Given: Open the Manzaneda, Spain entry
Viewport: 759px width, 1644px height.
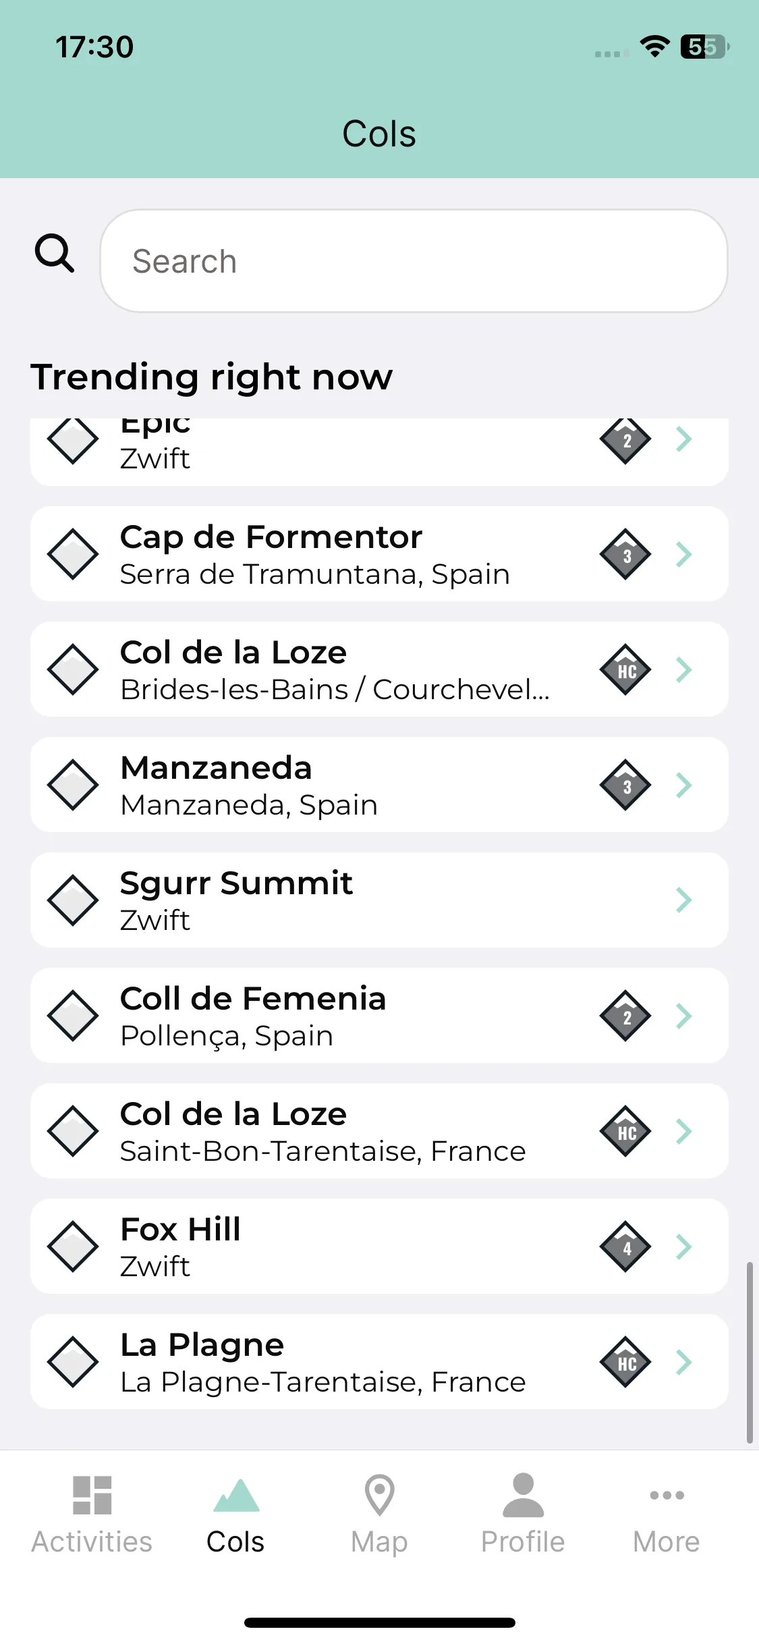Looking at the screenshot, I should point(379,785).
